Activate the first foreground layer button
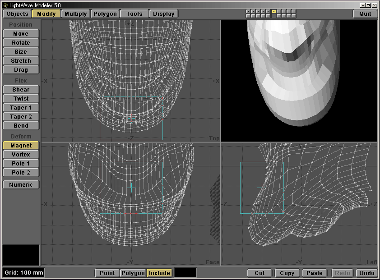This screenshot has height=280, width=380. pyautogui.click(x=248, y=11)
